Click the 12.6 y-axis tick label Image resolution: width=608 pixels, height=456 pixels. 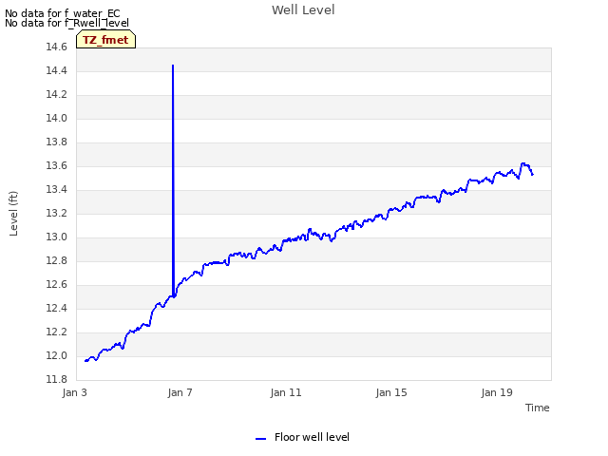[x=56, y=284]
